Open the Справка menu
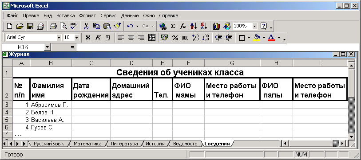 (x=169, y=16)
